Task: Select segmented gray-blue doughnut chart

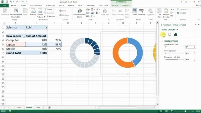Action: tap(85, 52)
